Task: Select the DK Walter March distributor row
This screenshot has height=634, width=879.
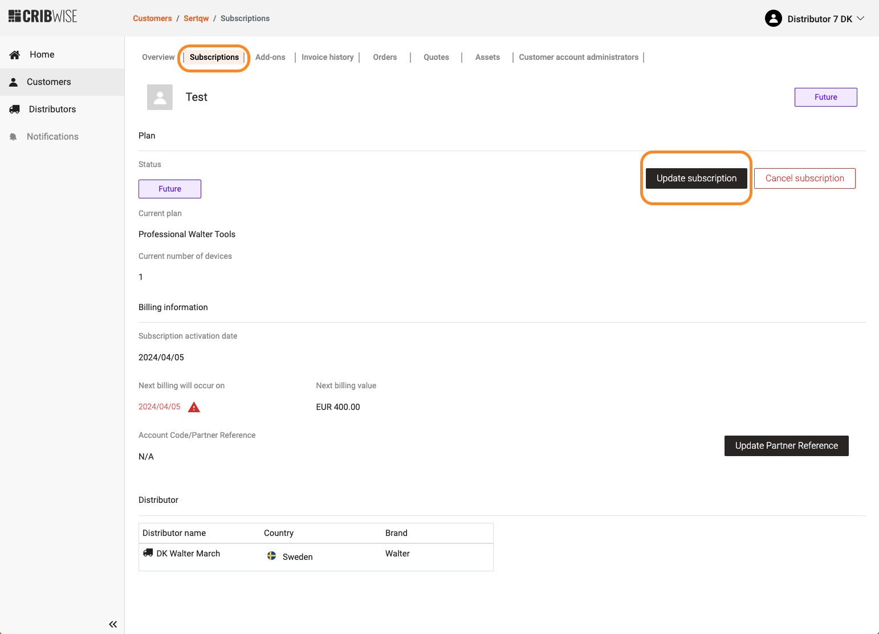Action: coord(188,554)
